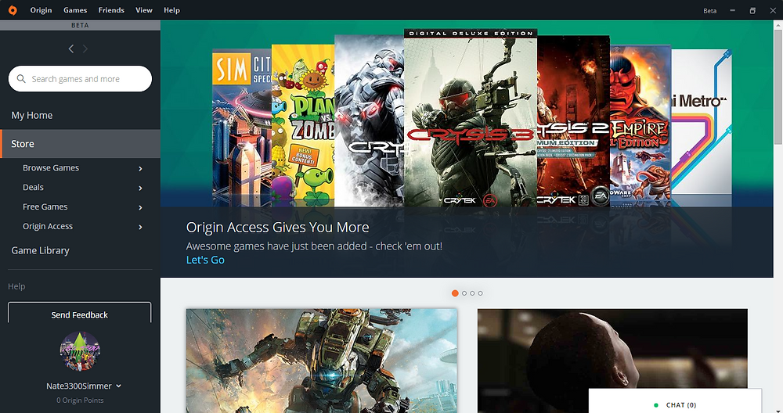The image size is (783, 413).
Task: Click the Crysis 2 Maximum Edition cover
Action: coord(573,120)
